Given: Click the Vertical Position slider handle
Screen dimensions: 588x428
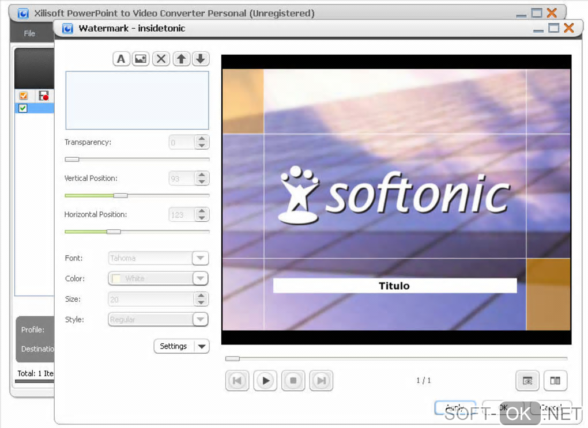Looking at the screenshot, I should tap(120, 196).
